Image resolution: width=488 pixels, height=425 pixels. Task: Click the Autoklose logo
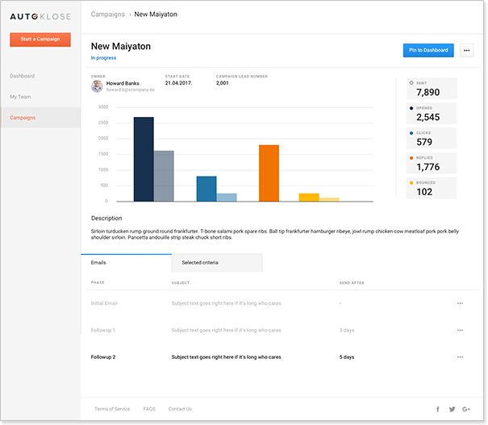pos(40,16)
